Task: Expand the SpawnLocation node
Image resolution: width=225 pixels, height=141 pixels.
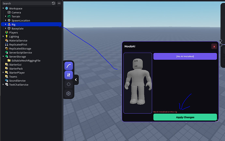Action: [x=6, y=20]
